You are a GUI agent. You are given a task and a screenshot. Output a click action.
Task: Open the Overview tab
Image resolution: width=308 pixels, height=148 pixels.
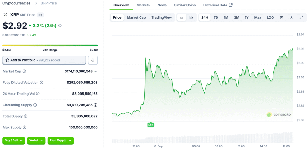click(x=121, y=5)
